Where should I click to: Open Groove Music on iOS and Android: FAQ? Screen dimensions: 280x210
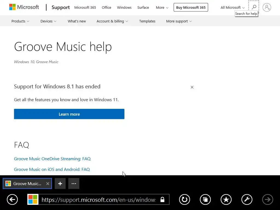tap(52, 169)
